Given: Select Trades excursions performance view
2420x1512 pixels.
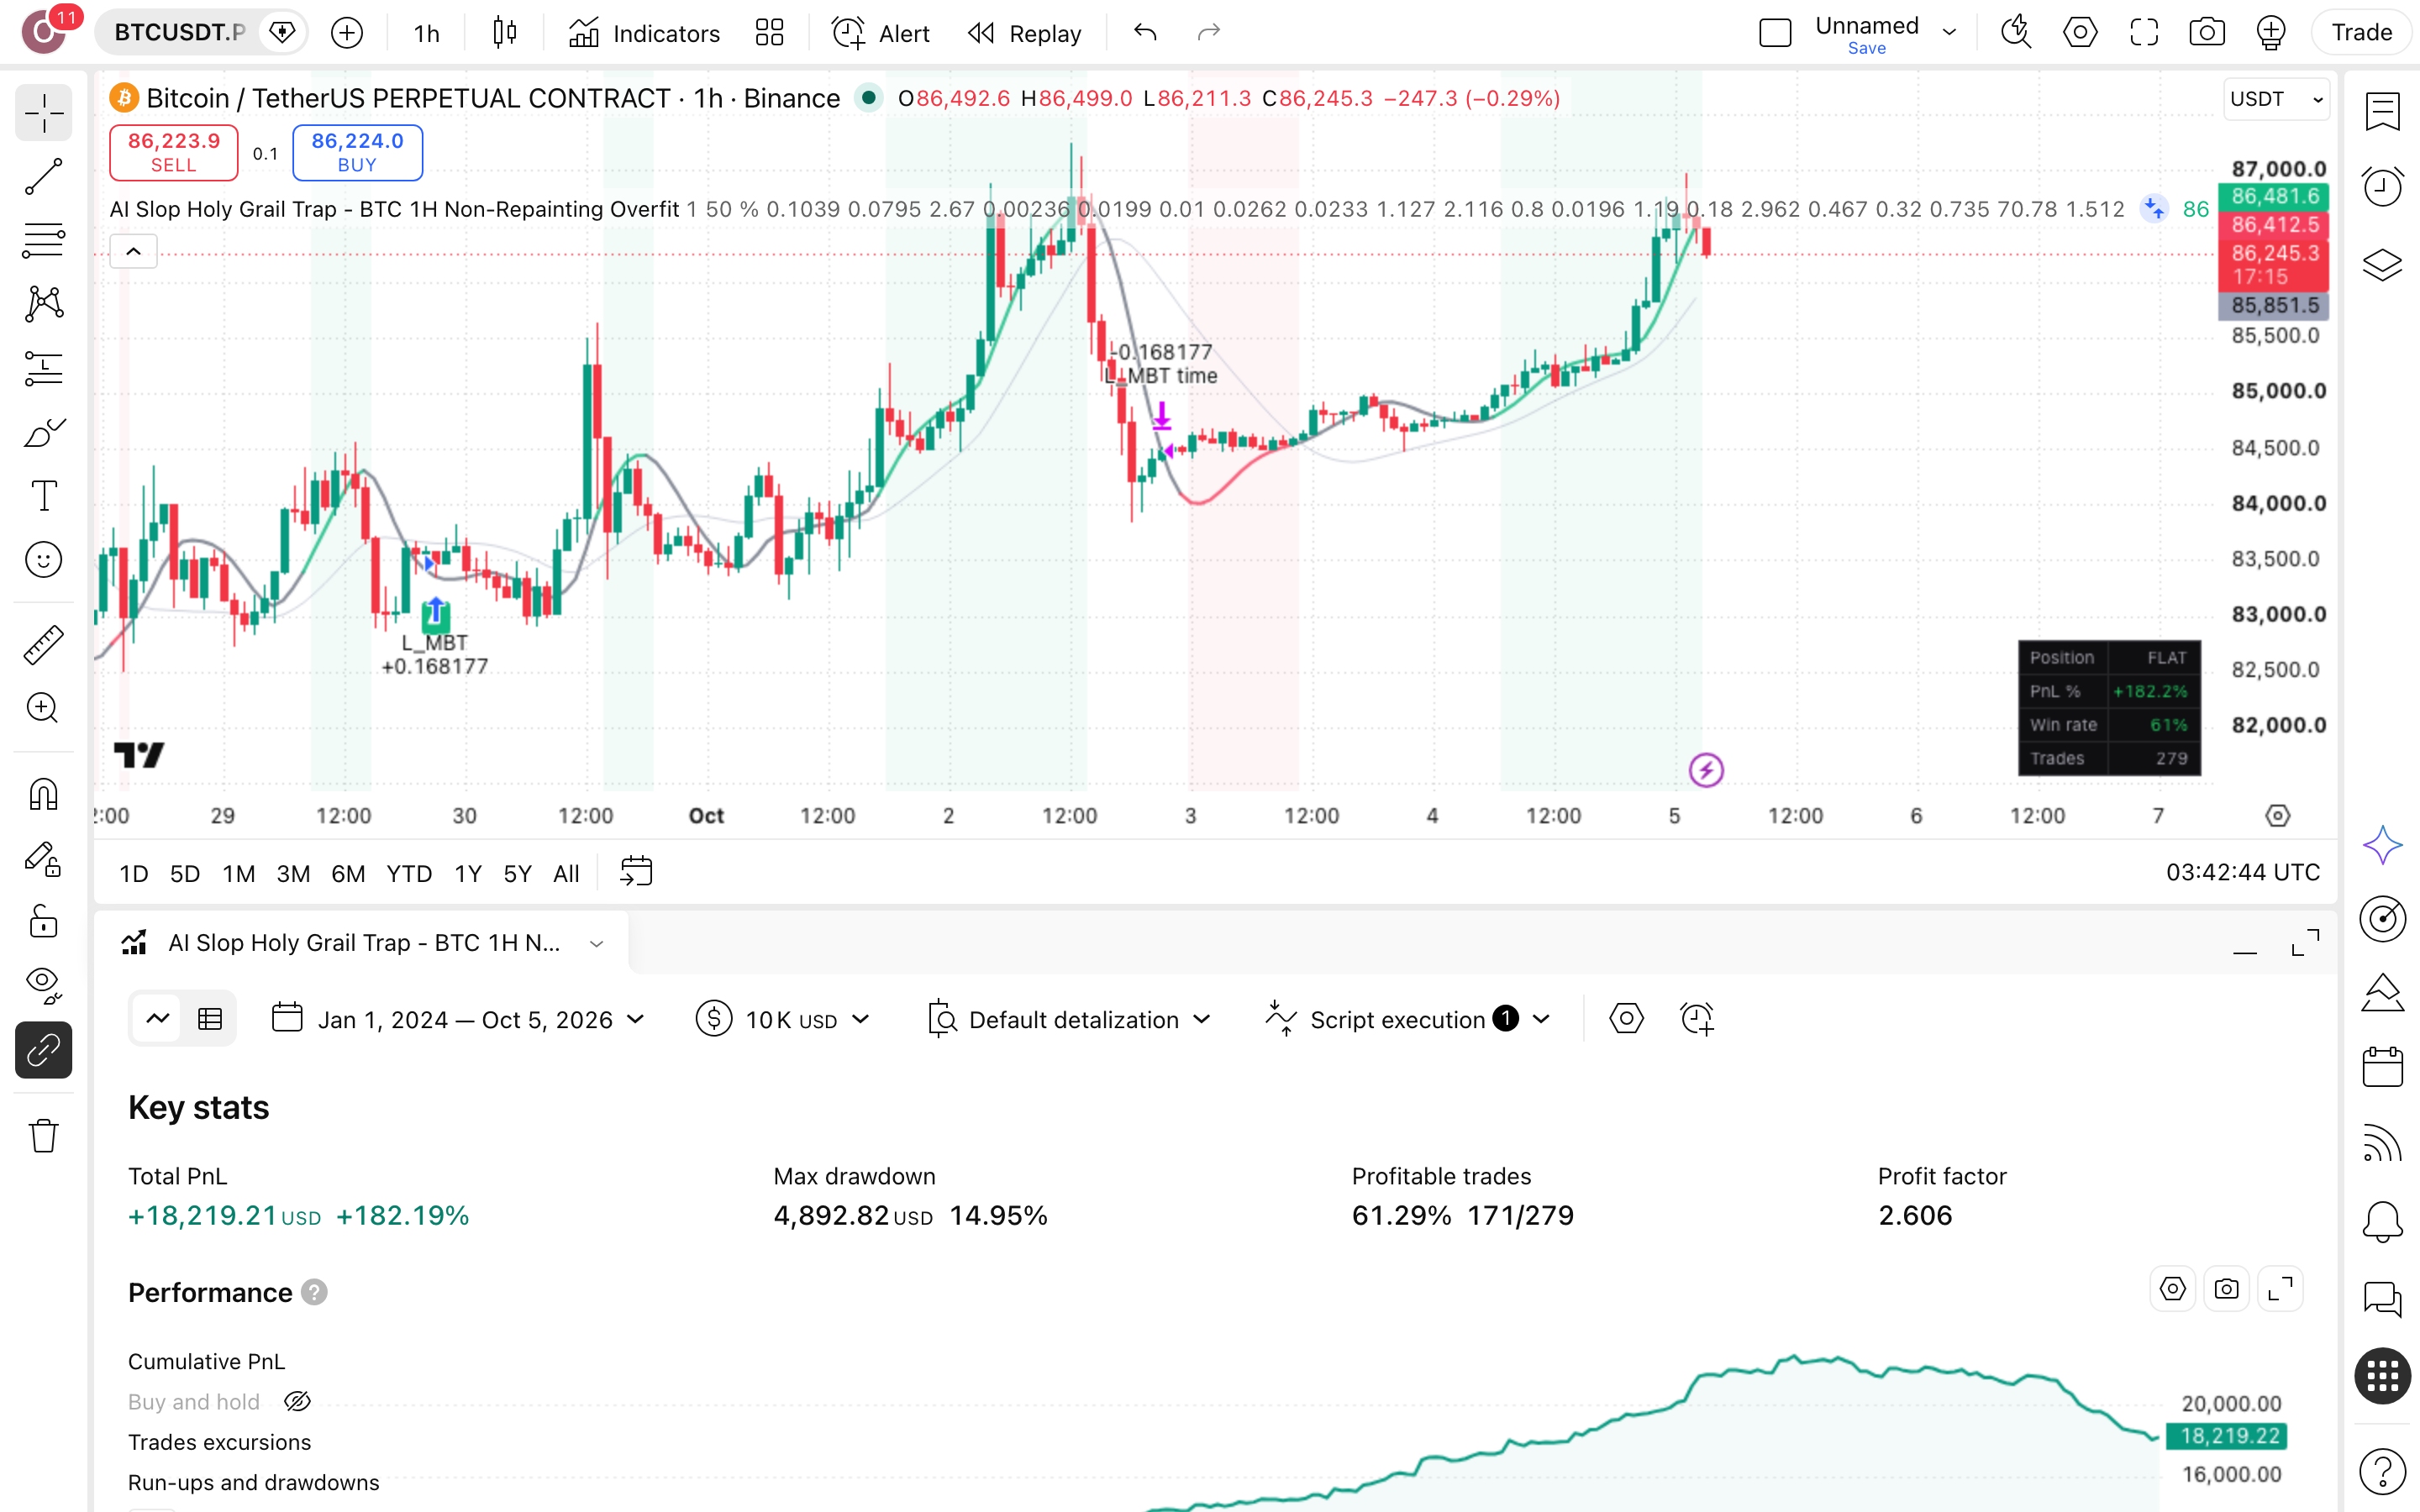Looking at the screenshot, I should point(219,1442).
